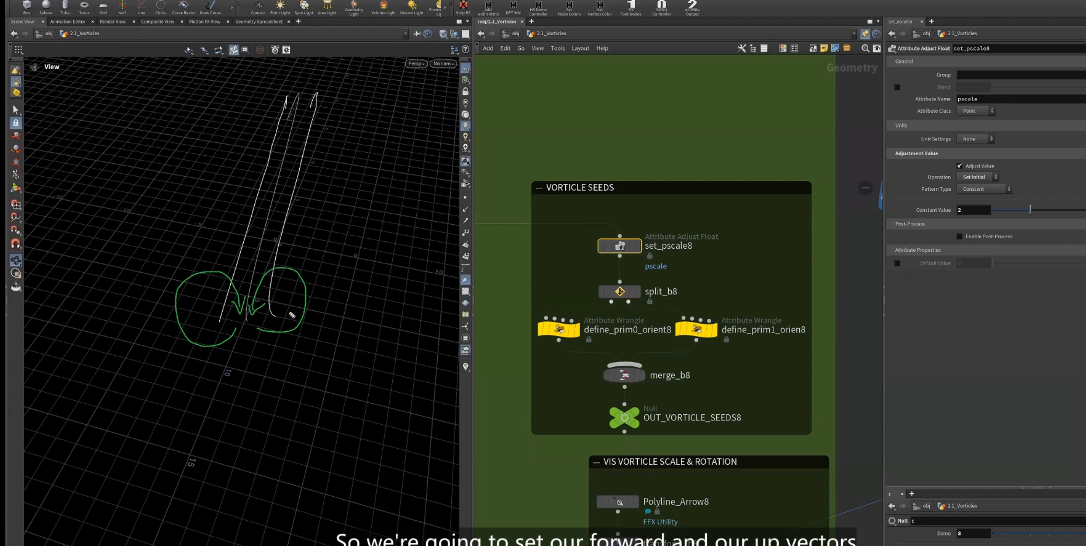This screenshot has width=1086, height=546.
Task: Select the merge_b8 node
Action: [x=624, y=375]
